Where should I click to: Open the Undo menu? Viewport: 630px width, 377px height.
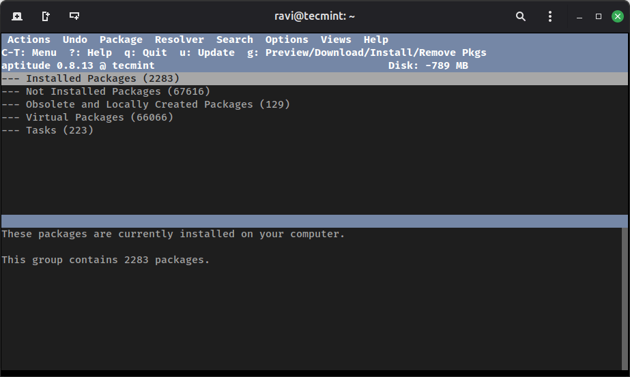coord(75,40)
